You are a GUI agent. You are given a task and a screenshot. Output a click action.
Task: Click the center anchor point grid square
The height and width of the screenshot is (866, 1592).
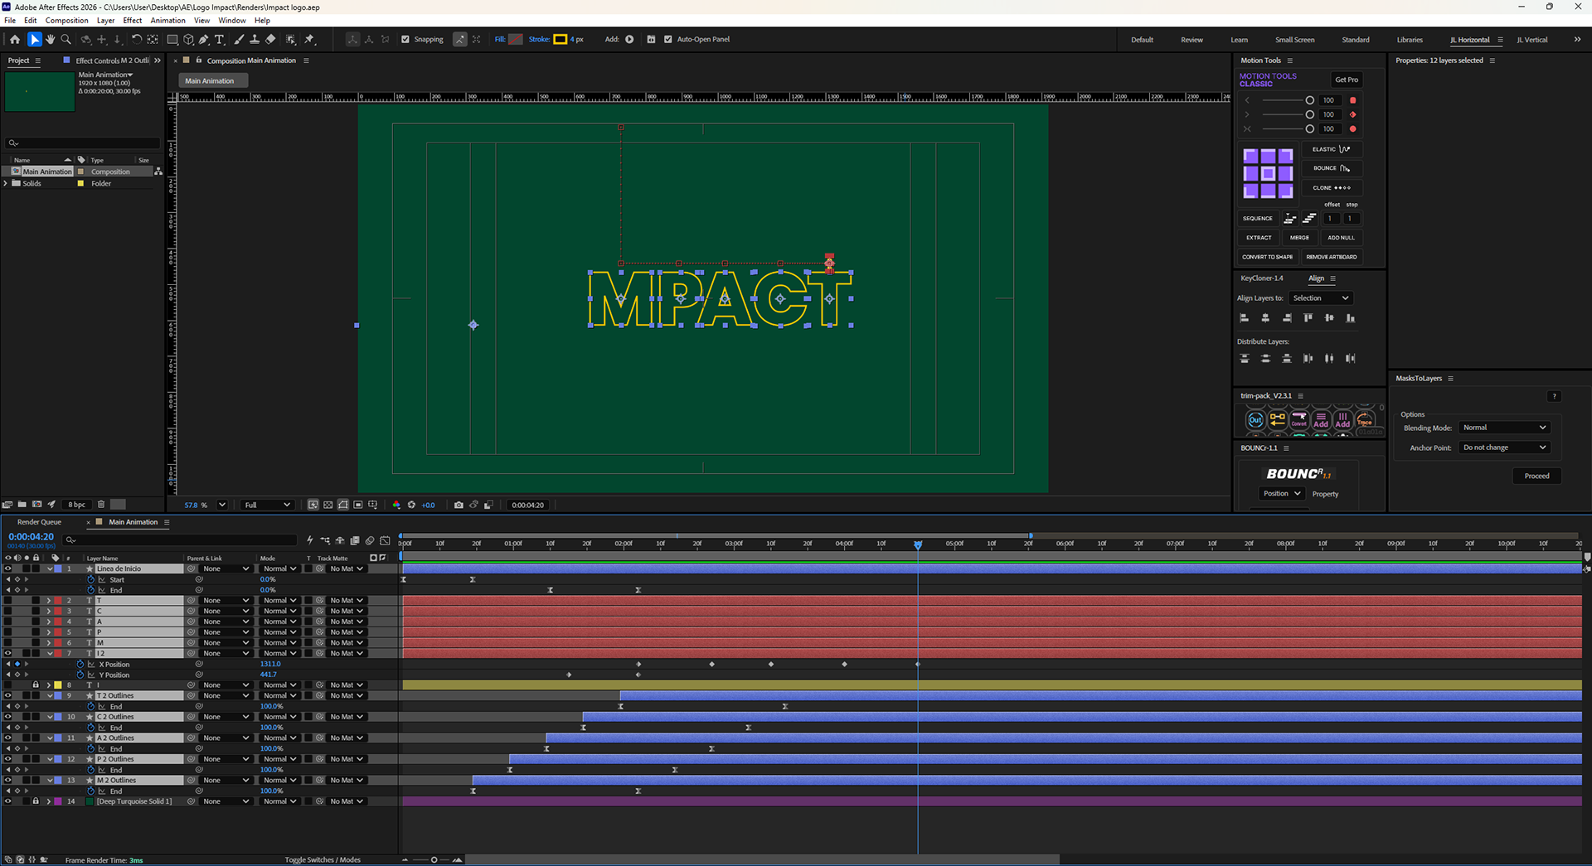click(1268, 173)
